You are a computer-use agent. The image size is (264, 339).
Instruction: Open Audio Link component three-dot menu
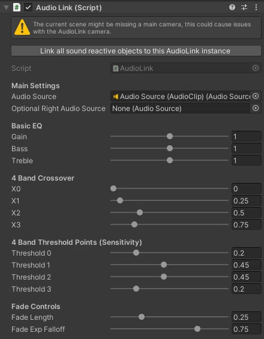tap(256, 8)
